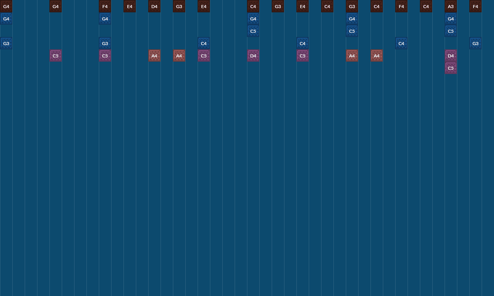
Task: Select the brown C4 between E4 and G3
Action: pyautogui.click(x=327, y=6)
